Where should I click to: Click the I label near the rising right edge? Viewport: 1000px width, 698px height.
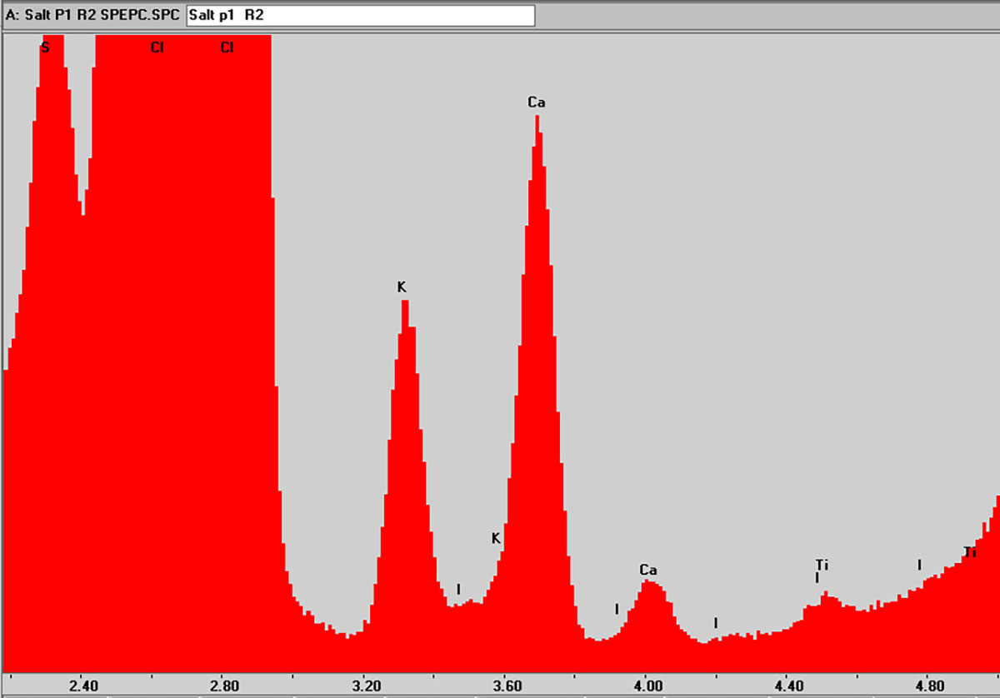click(x=919, y=566)
